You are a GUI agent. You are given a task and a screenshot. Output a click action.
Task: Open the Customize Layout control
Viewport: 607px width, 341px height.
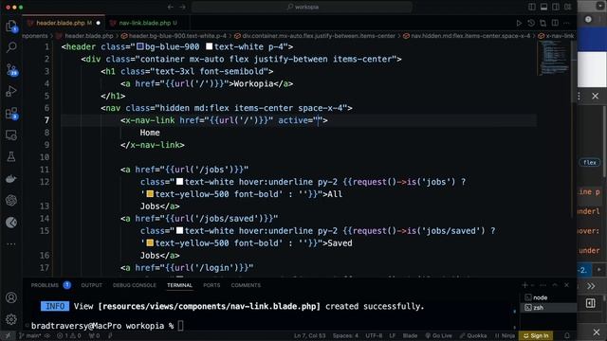567,7
